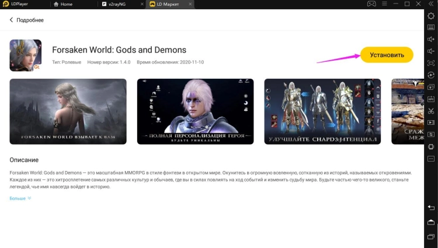Screen dimensions: 438x248
Task: Go back via the Подробнее arrow
Action: tap(11, 20)
